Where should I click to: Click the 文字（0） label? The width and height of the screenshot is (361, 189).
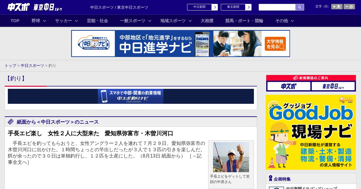coord(322,6)
